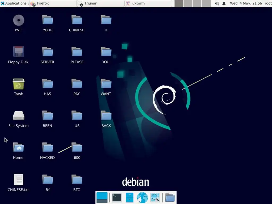Select the BEEN folder
The image size is (272, 204).
(x=48, y=116)
